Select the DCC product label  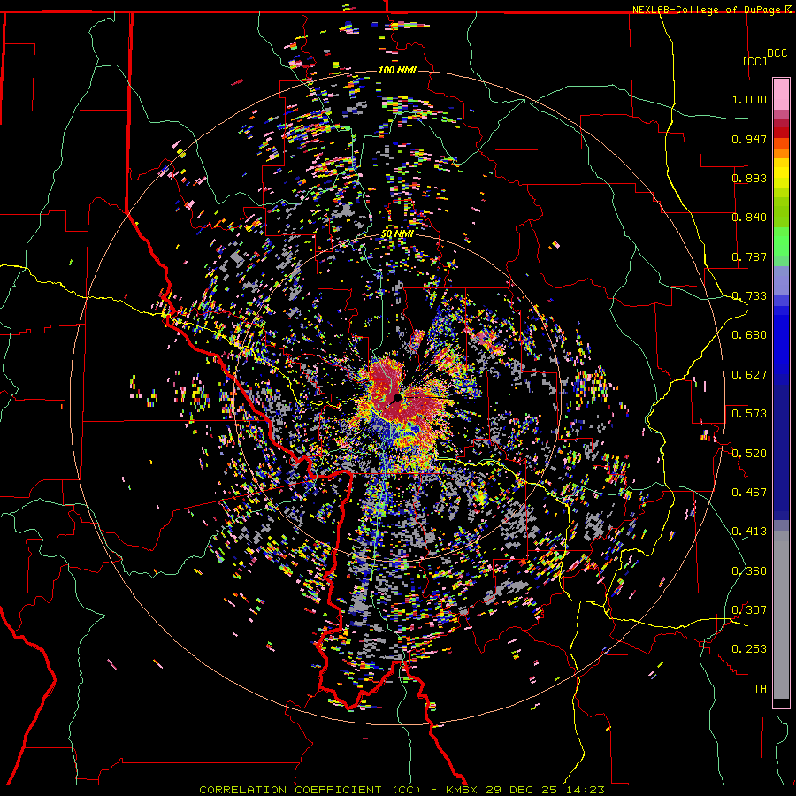point(777,53)
